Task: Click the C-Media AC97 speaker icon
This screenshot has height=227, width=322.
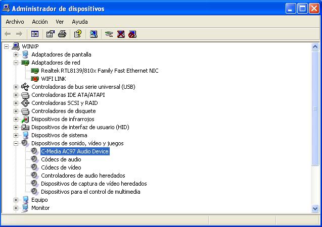Action: tap(35, 151)
